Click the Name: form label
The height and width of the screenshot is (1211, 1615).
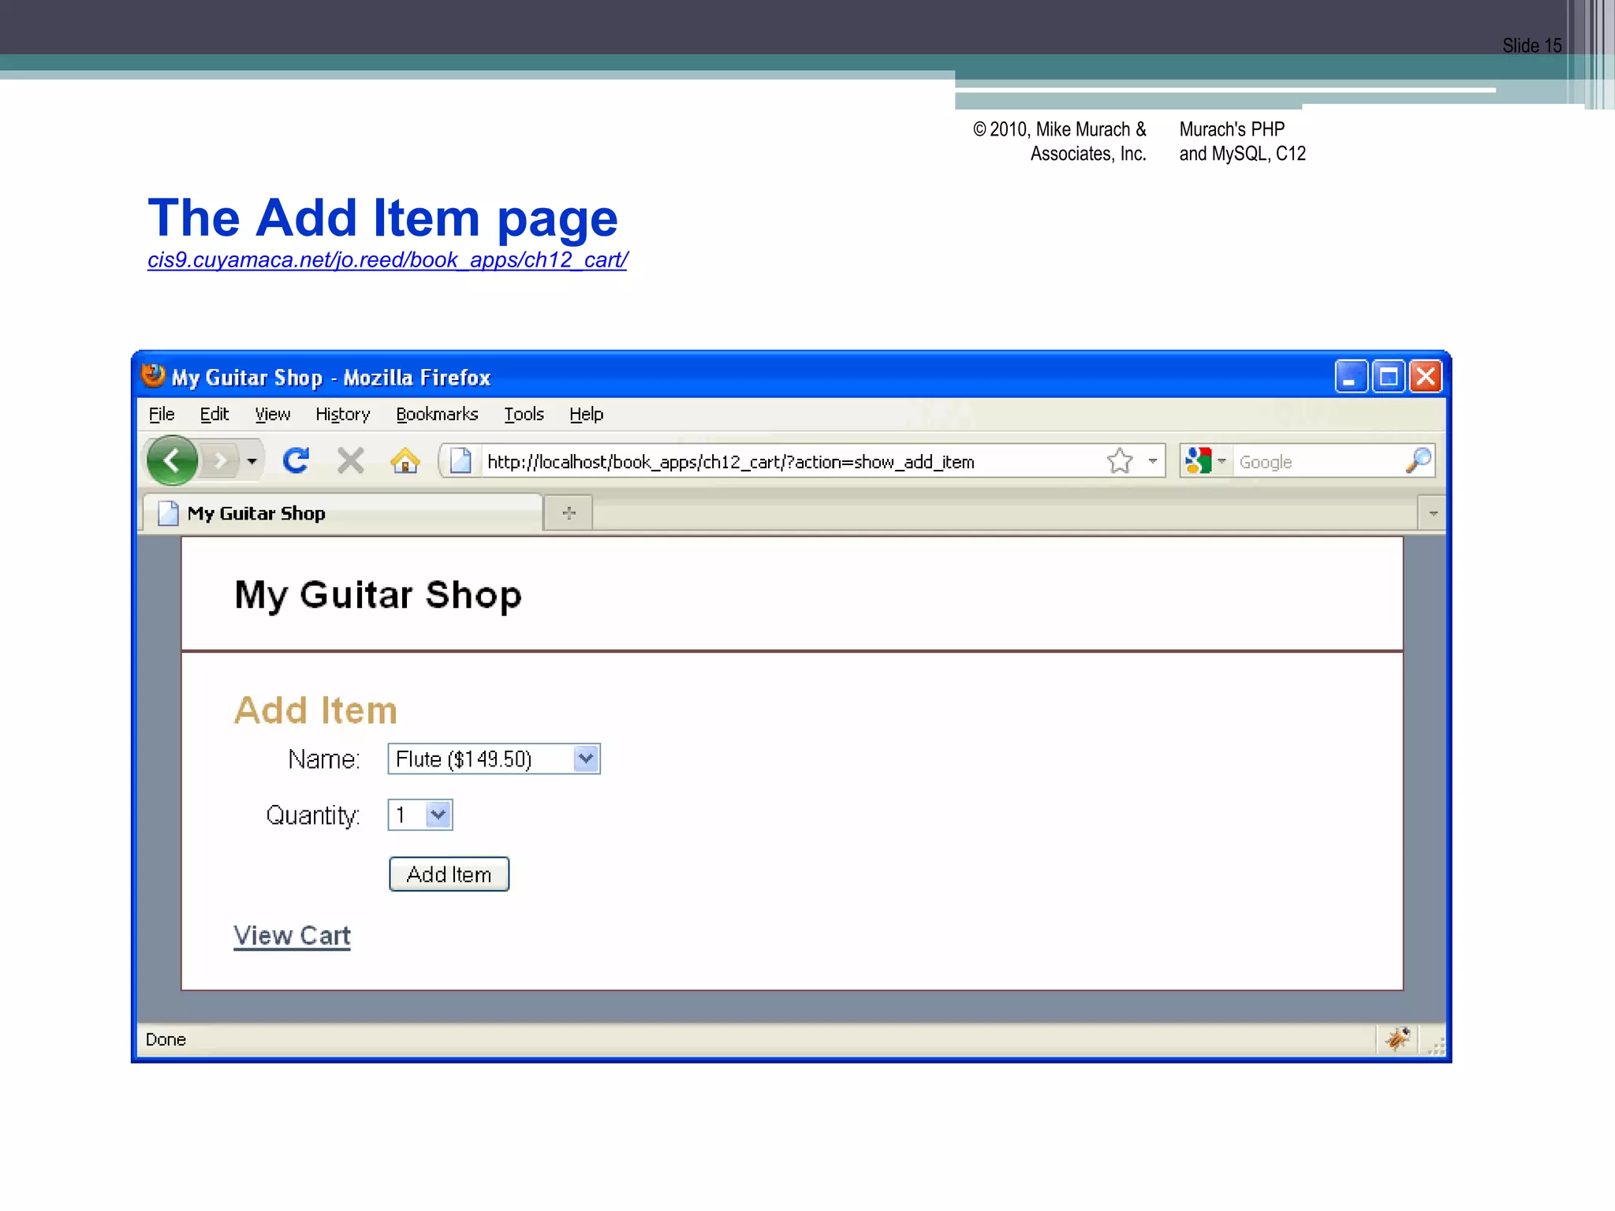324,759
